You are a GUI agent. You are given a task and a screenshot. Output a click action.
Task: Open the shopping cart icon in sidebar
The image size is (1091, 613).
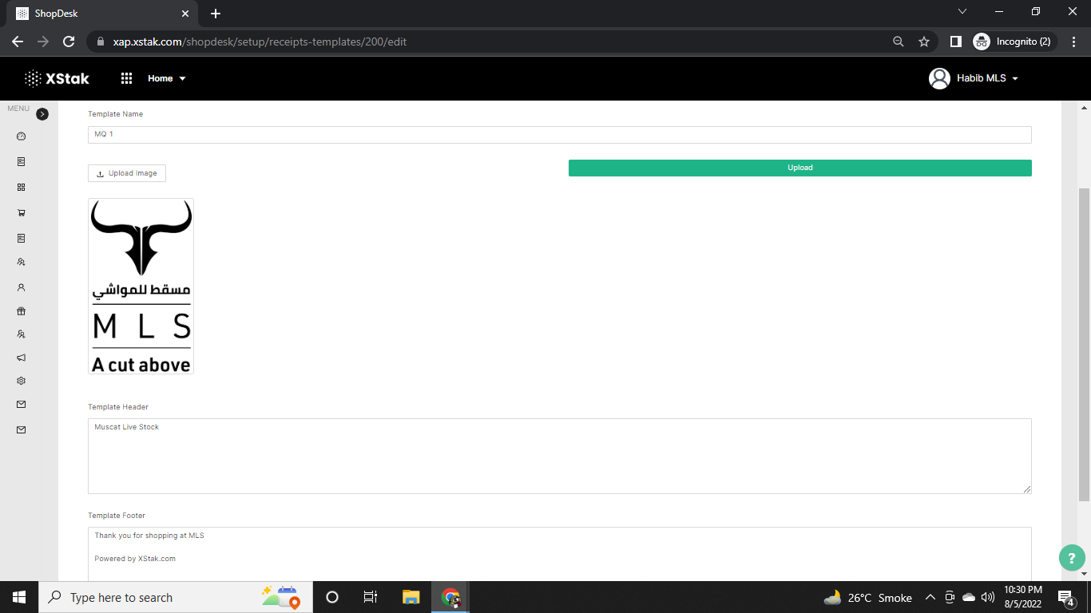pos(22,213)
